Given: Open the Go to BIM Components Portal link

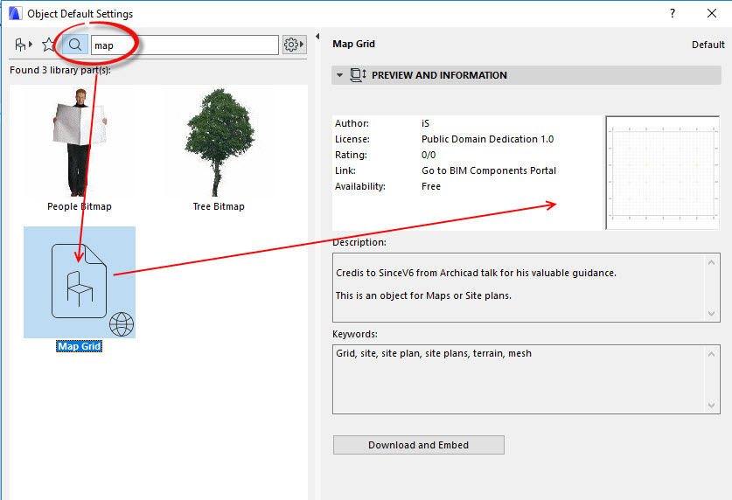Looking at the screenshot, I should [x=489, y=170].
